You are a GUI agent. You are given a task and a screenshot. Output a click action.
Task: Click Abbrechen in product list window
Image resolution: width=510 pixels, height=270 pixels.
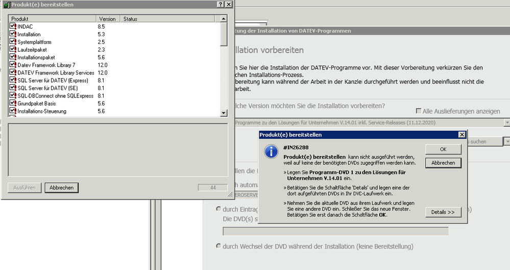point(61,188)
